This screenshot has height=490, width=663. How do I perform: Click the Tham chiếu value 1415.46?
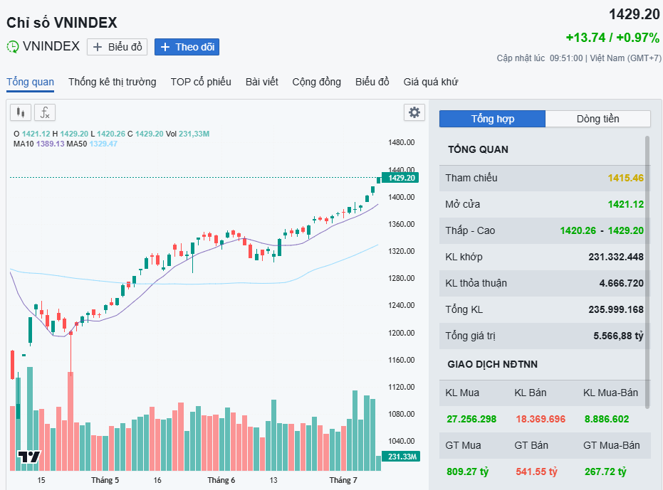[626, 178]
